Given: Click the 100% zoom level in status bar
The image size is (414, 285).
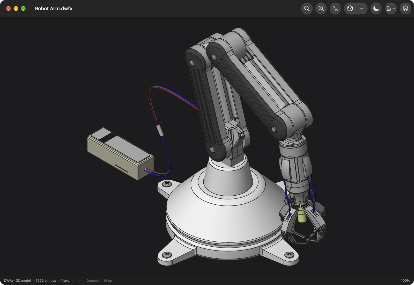Looking at the screenshot, I should click(x=405, y=281).
